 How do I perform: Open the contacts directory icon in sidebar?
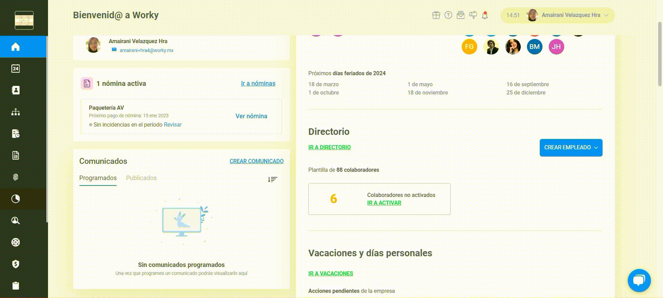click(16, 90)
